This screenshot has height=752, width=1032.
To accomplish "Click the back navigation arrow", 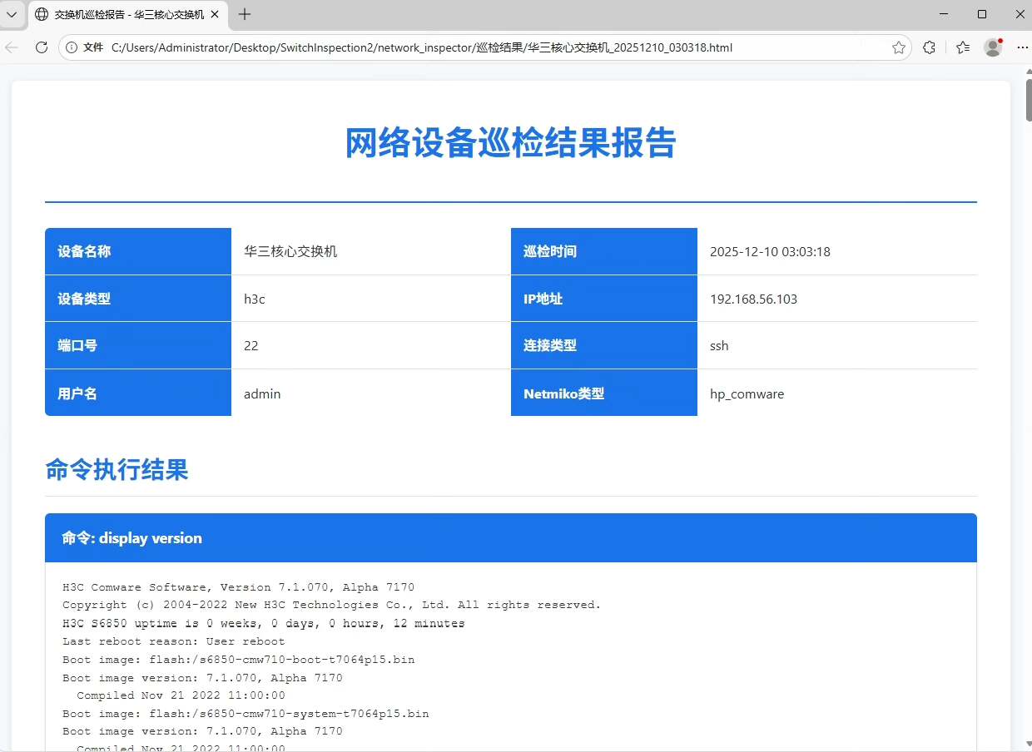I will (12, 47).
